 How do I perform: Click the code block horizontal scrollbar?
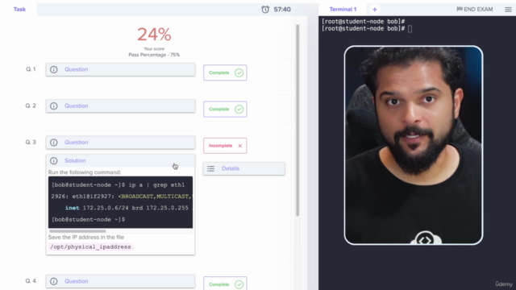coord(77,231)
